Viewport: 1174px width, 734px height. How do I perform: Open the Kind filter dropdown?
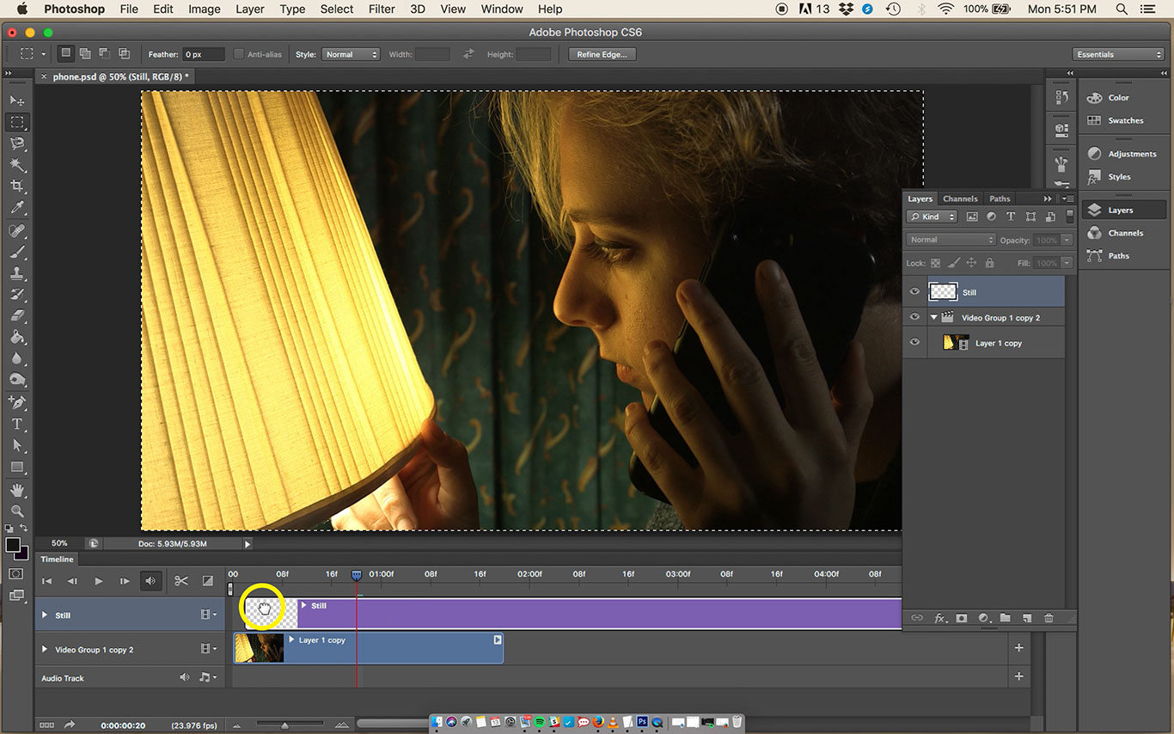[932, 217]
